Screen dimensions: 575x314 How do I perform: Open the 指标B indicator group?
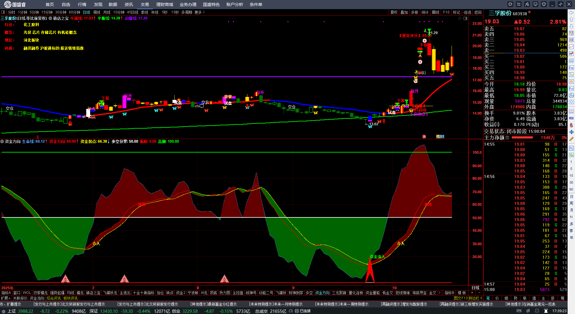[449, 293]
